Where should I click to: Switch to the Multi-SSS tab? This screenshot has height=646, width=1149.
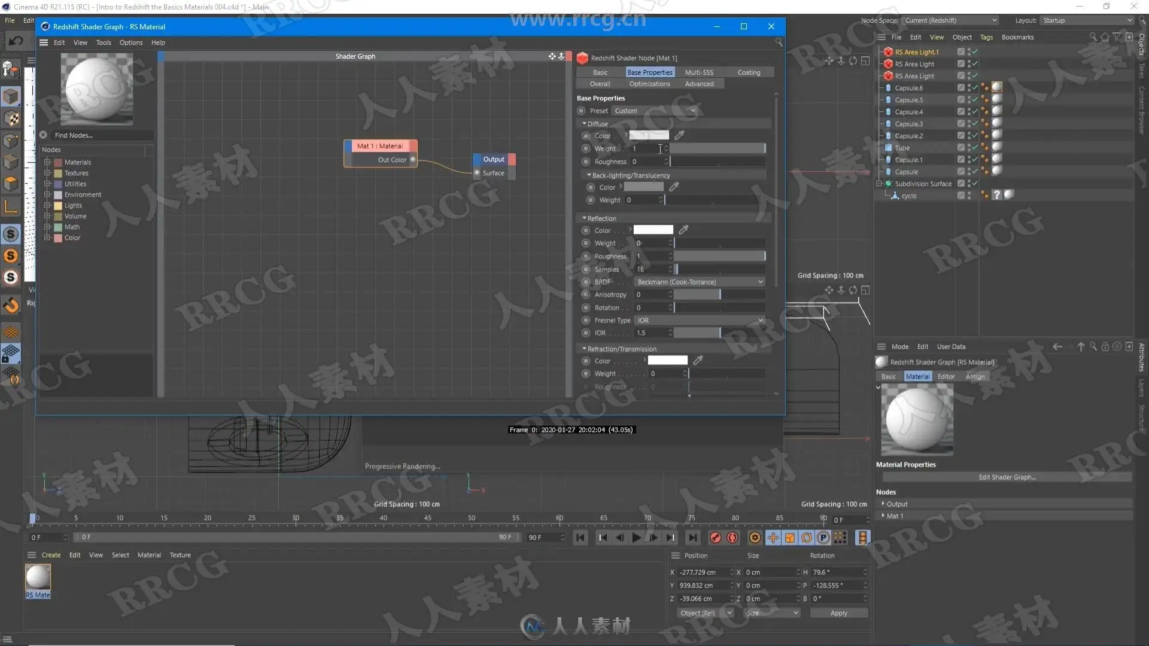click(698, 72)
